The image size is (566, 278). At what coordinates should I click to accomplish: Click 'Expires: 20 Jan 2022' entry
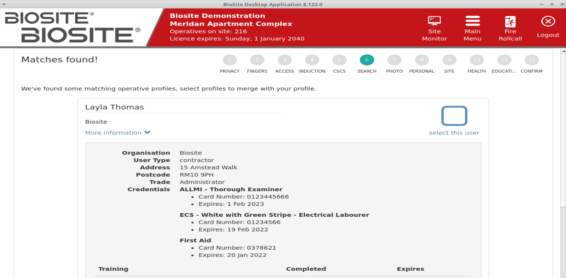(x=232, y=255)
